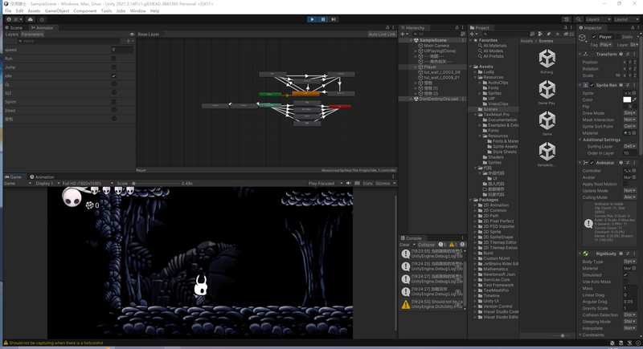643x349 pixels.
Task: Click the Step frame button
Action: tap(334, 19)
